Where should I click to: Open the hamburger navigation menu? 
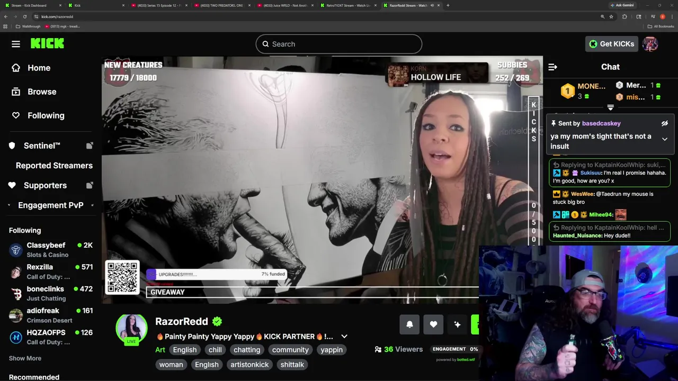pos(16,44)
